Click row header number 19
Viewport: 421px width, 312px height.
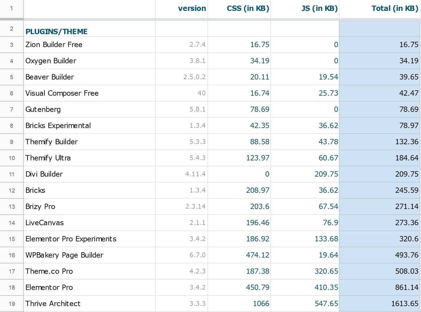pyautogui.click(x=11, y=304)
